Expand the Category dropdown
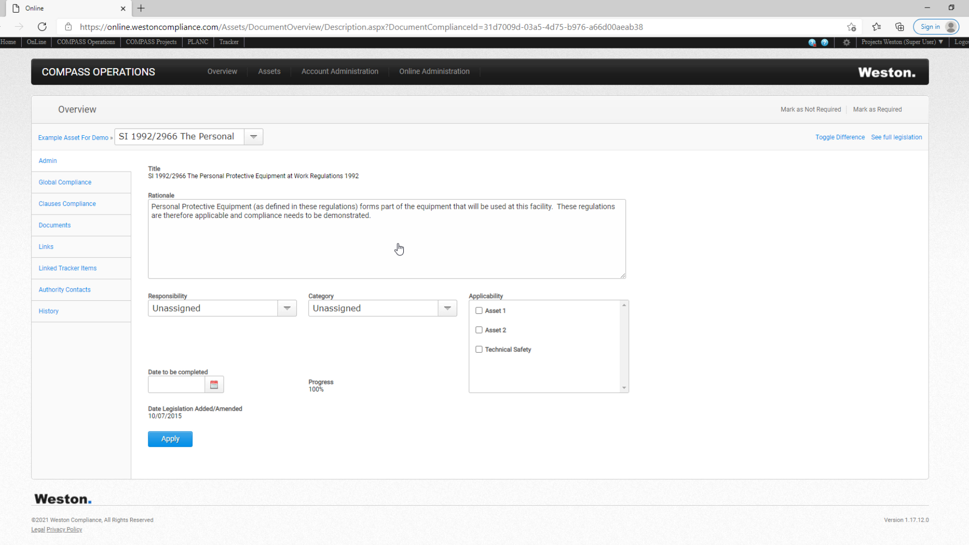This screenshot has height=545, width=969. [x=448, y=308]
